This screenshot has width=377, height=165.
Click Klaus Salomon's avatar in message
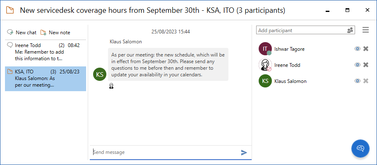click(100, 74)
